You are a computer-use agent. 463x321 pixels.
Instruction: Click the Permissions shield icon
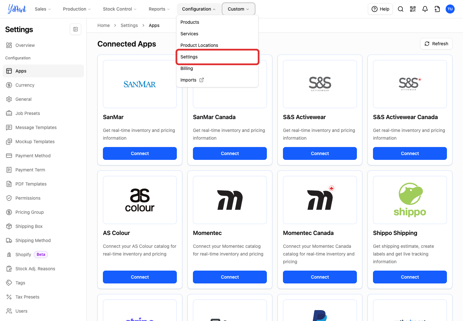tap(9, 198)
